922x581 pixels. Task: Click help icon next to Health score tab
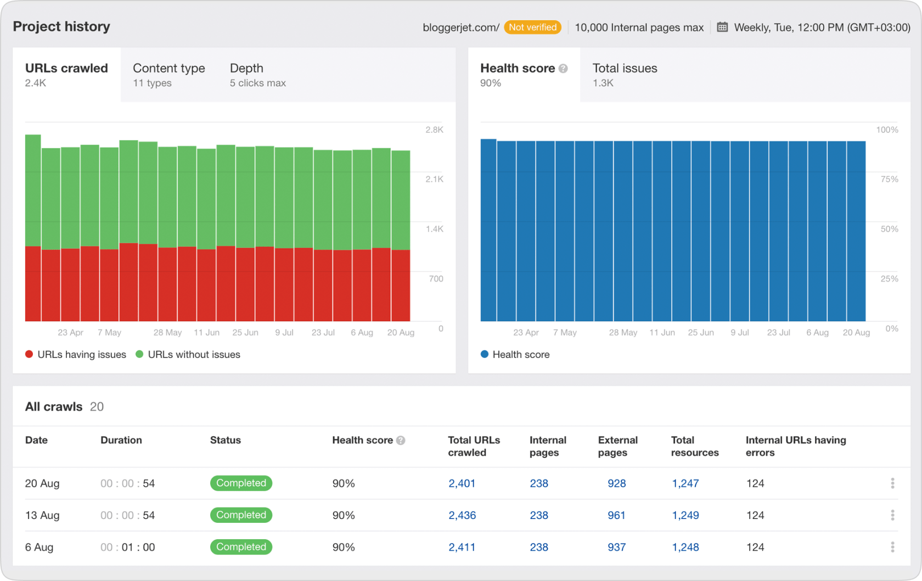pyautogui.click(x=563, y=69)
